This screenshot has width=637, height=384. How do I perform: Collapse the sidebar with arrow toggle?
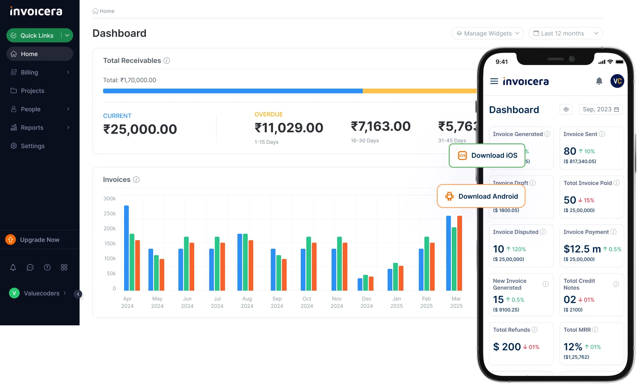[78, 294]
